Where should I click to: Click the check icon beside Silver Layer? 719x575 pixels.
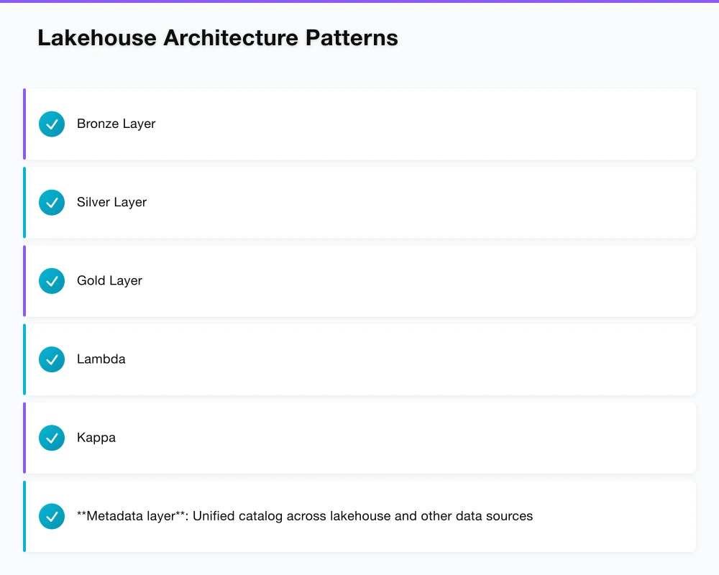[52, 203]
